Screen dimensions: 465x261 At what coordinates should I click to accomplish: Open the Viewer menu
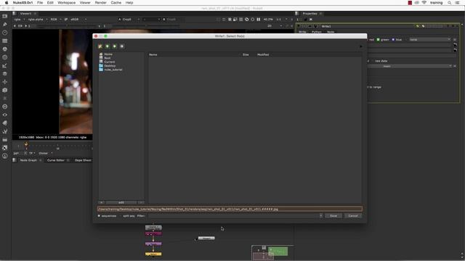(85, 3)
